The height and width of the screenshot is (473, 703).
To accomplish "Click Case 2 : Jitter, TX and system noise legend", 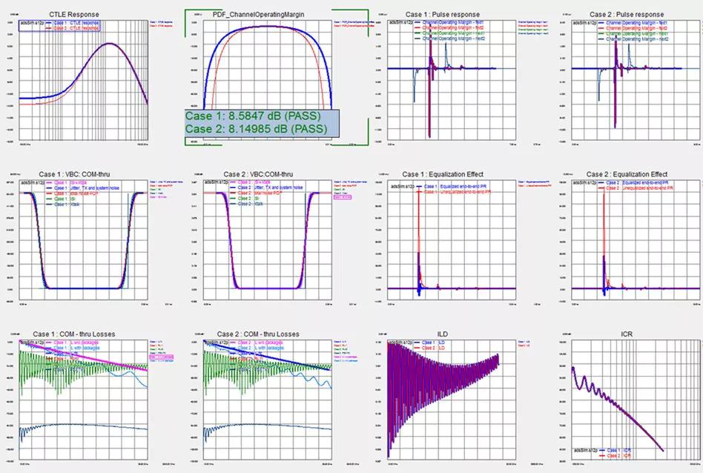I will [265, 188].
